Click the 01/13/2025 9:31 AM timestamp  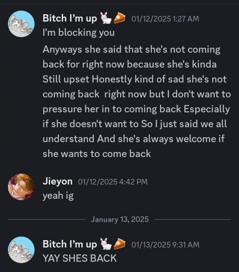point(165,245)
